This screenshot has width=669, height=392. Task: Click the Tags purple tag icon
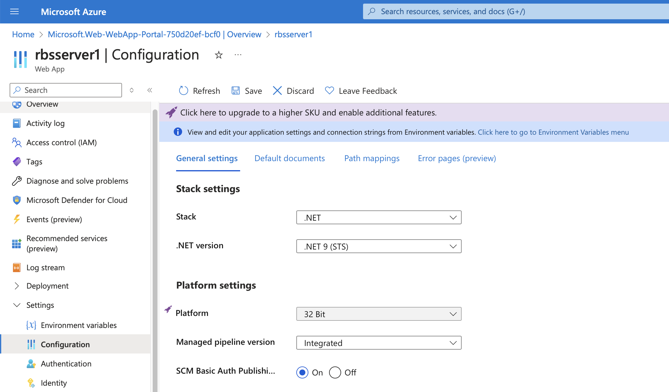pos(17,162)
